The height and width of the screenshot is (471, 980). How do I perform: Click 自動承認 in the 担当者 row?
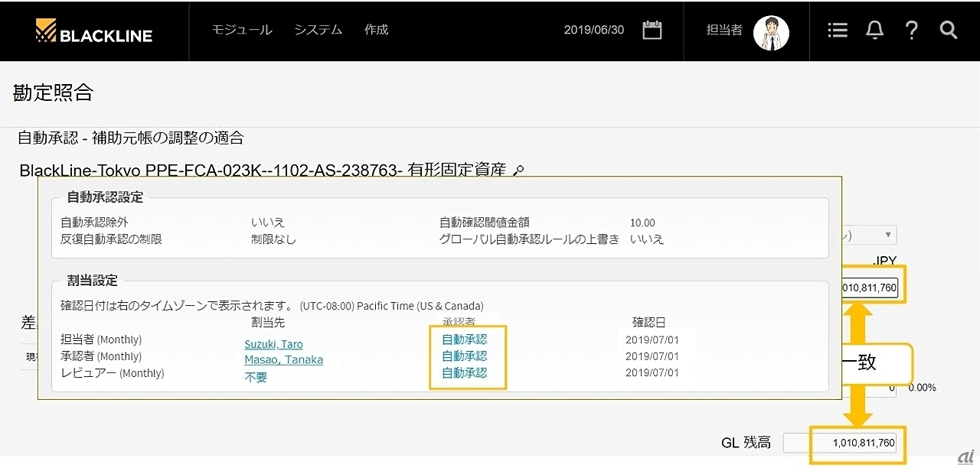[464, 339]
